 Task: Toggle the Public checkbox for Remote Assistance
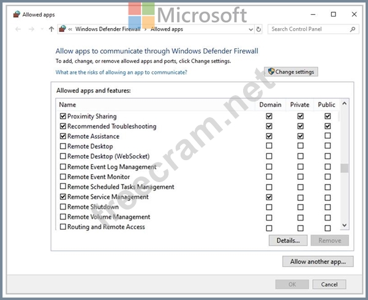(x=328, y=136)
